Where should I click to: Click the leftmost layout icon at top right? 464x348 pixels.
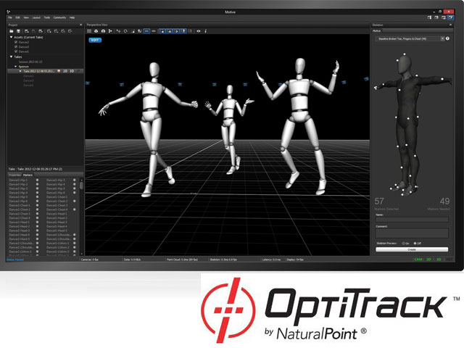429,17
